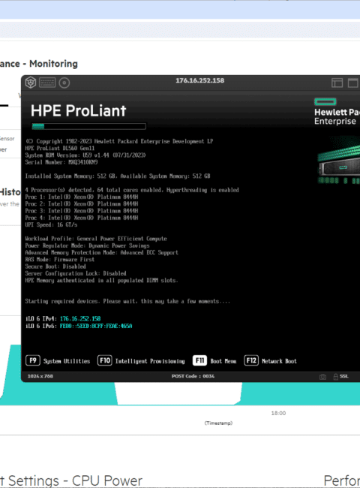Click the highlighted F11 key icon

[x=199, y=360]
